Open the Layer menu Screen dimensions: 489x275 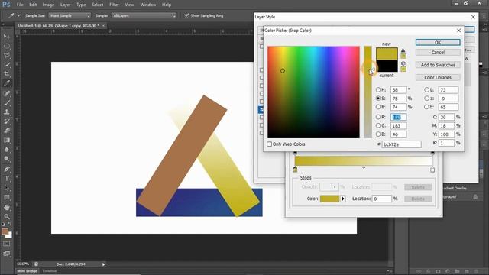(65, 5)
